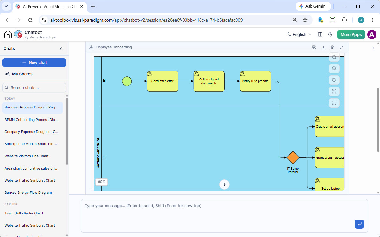This screenshot has width=380, height=237.
Task: Click the home icon in app header
Action: click(x=8, y=35)
